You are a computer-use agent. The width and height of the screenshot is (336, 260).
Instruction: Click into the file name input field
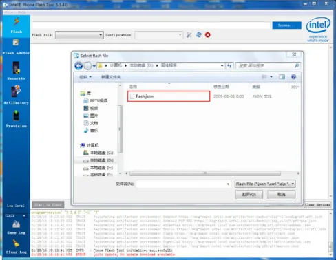181,184
